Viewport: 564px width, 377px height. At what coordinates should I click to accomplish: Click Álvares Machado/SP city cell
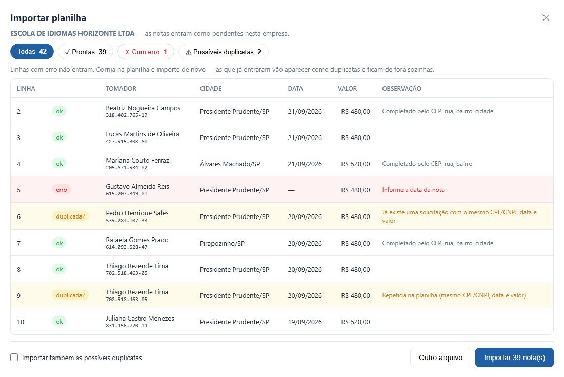click(230, 164)
